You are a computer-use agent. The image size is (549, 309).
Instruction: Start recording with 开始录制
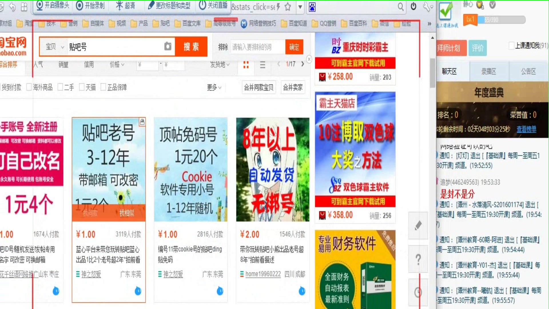point(91,5)
